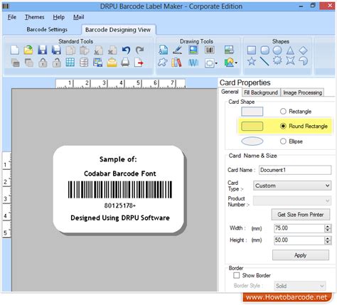Click the Apply button
The image size is (337, 305).
click(301, 255)
